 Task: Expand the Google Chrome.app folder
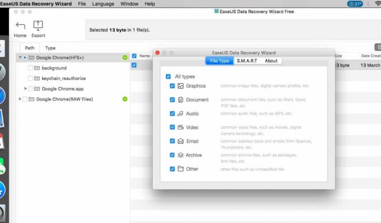pyautogui.click(x=26, y=89)
